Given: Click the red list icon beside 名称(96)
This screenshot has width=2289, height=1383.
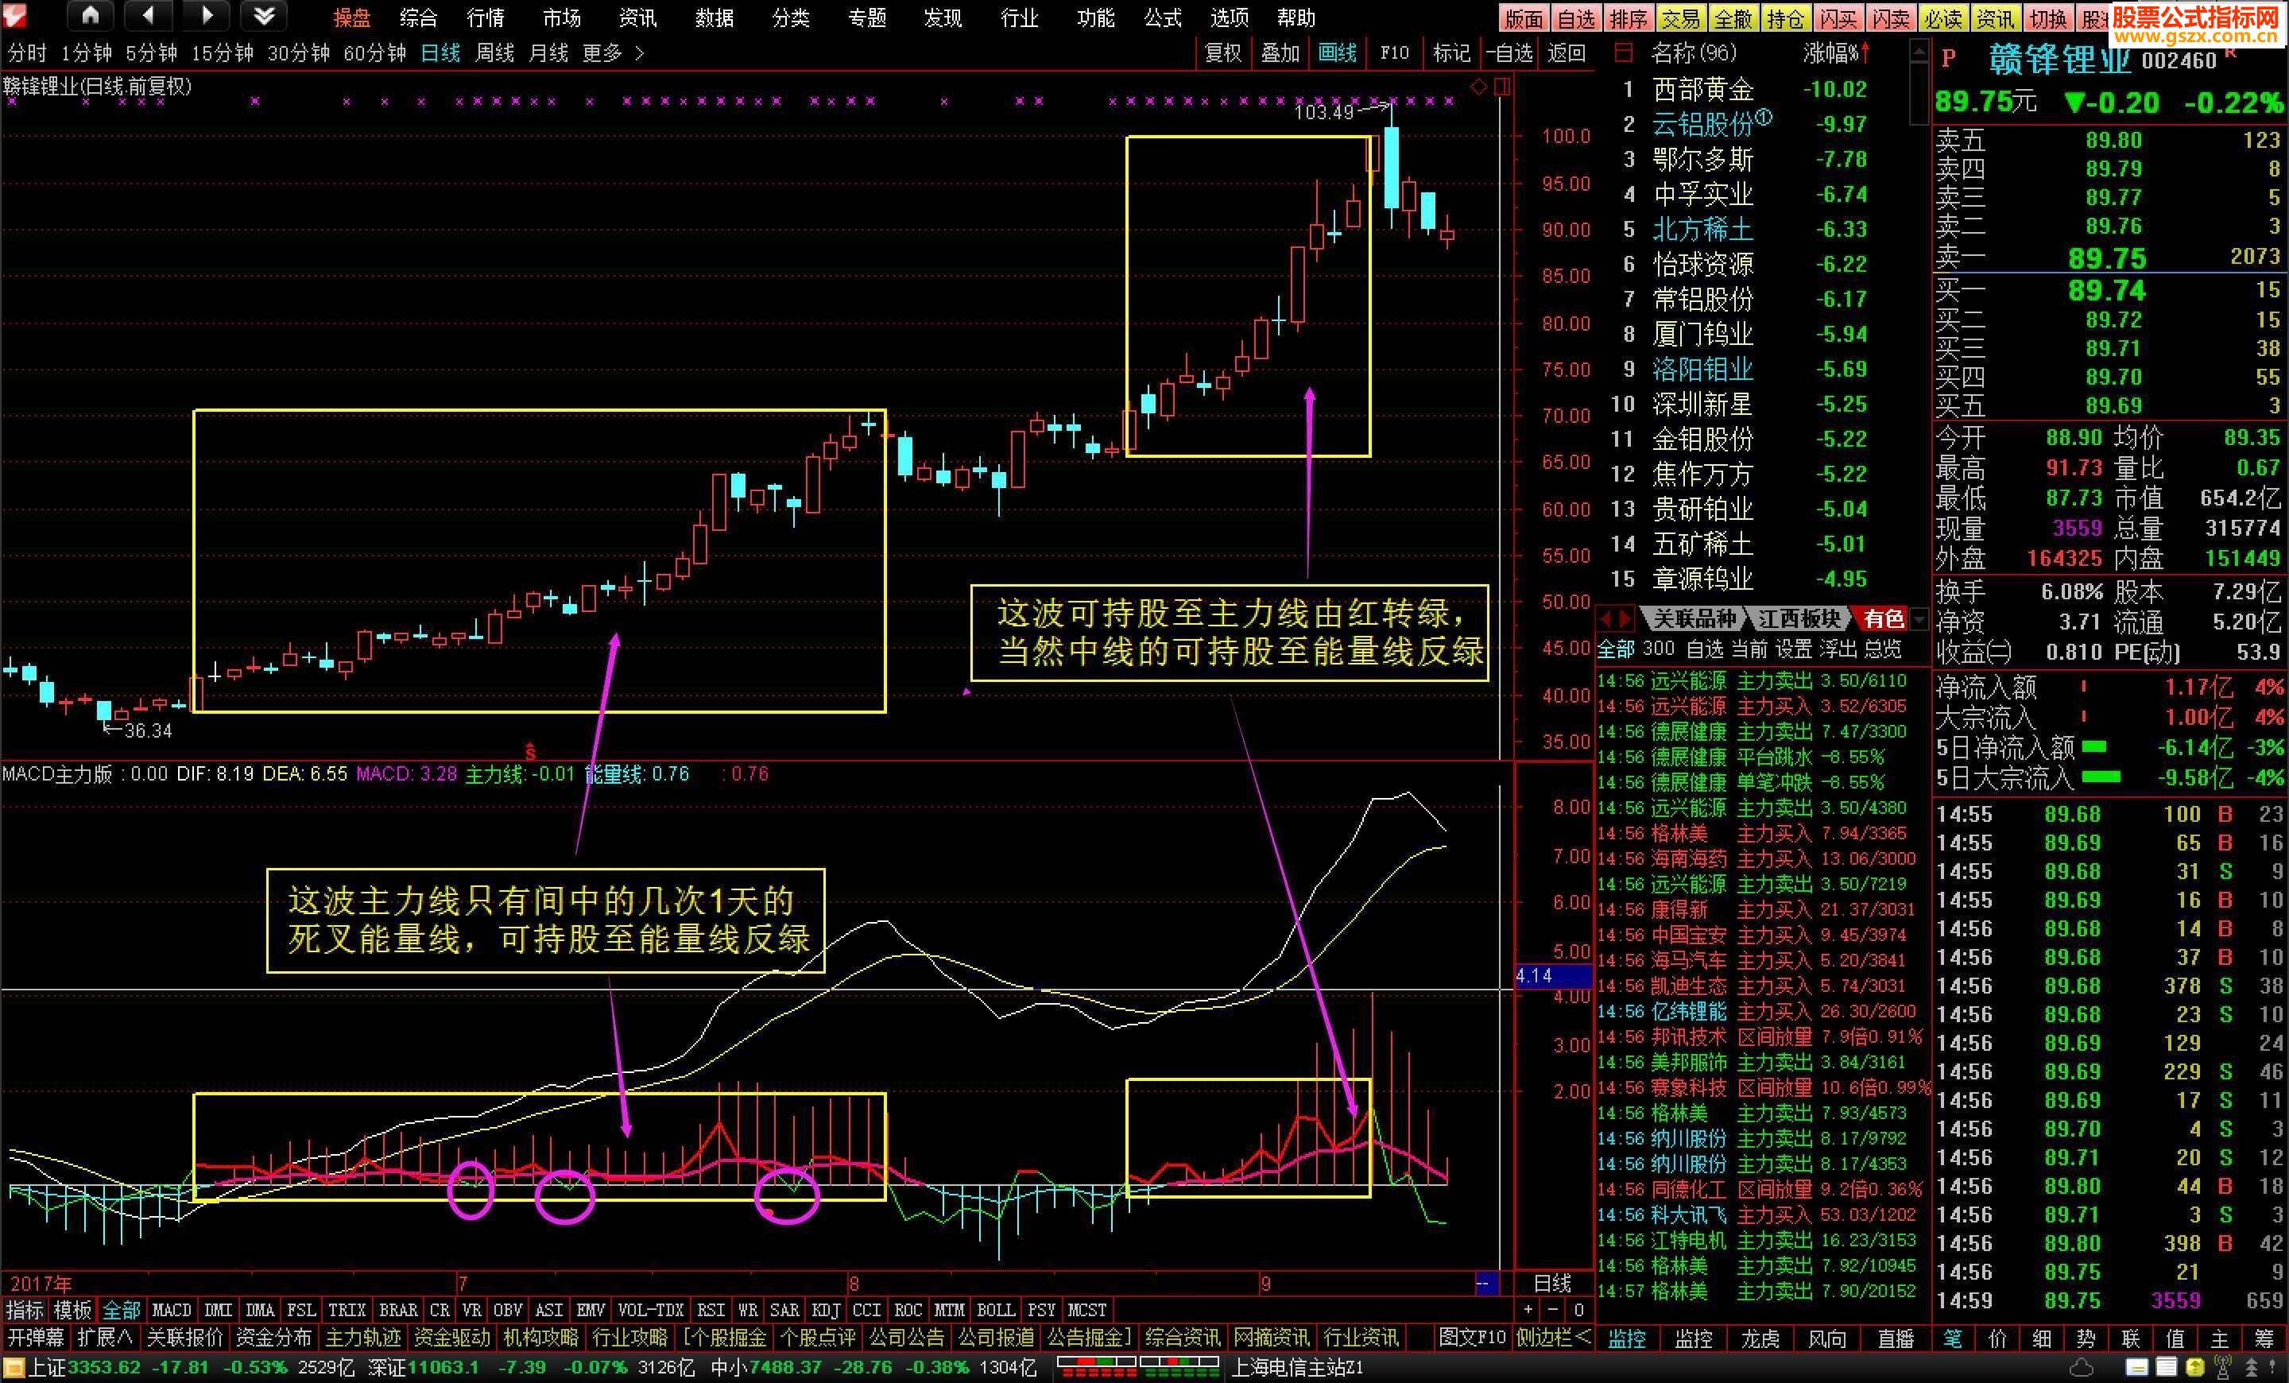Looking at the screenshot, I should 1624,53.
